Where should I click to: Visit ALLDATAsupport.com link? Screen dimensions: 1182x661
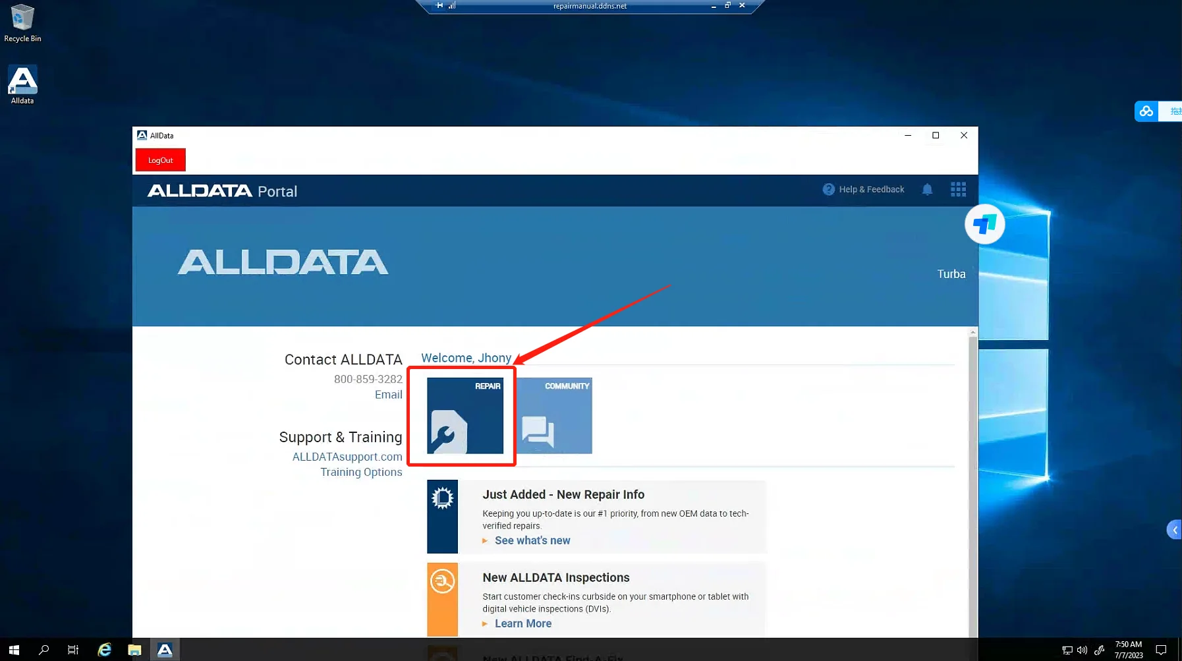tap(347, 457)
